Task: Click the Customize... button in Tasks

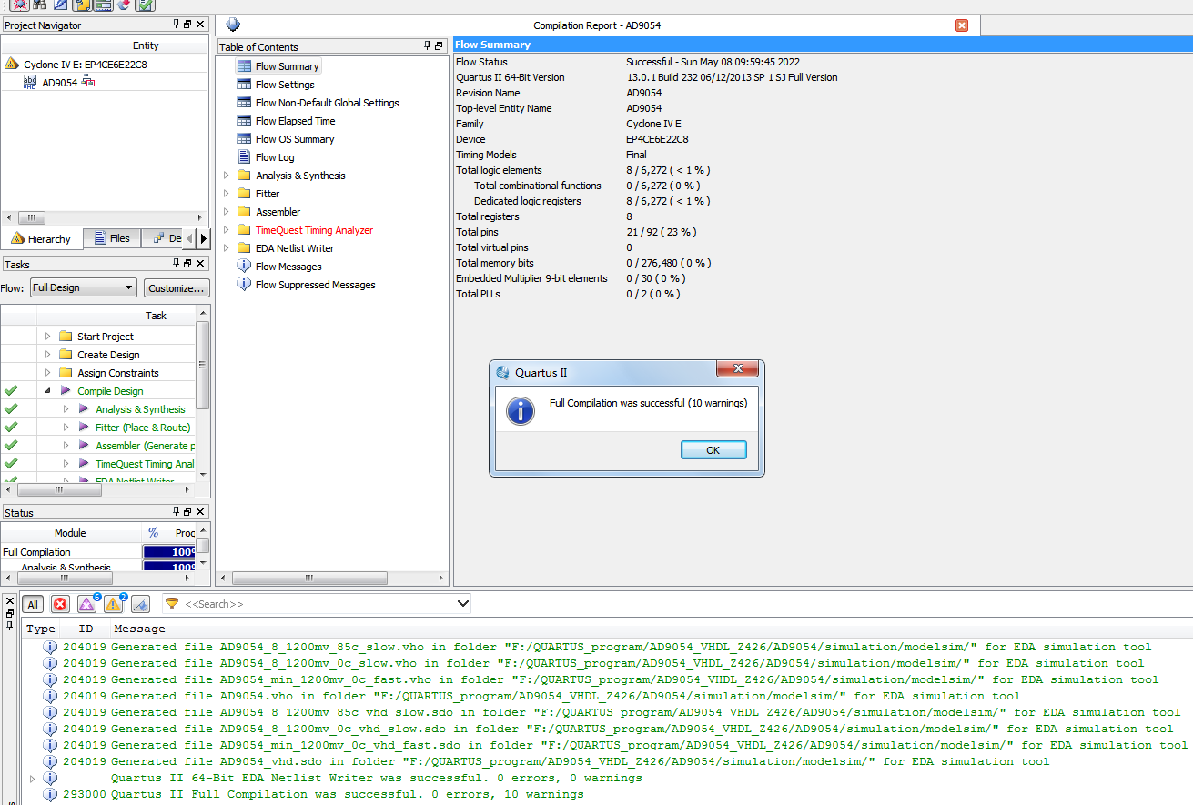Action: (177, 287)
